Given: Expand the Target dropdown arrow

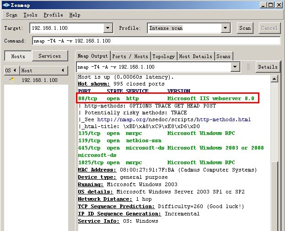Looking at the screenshot, I should point(108,28).
